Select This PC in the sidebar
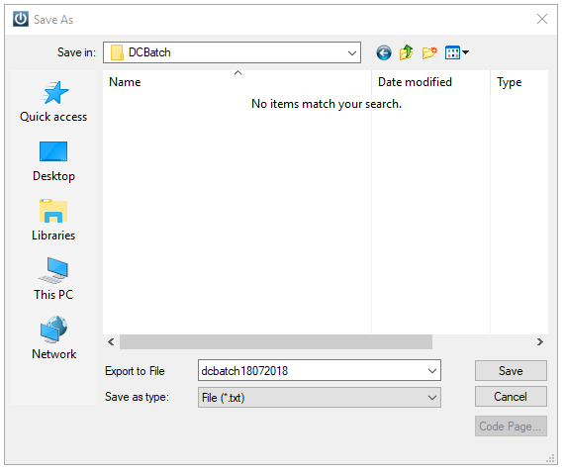The width and height of the screenshot is (564, 474). pos(53,279)
